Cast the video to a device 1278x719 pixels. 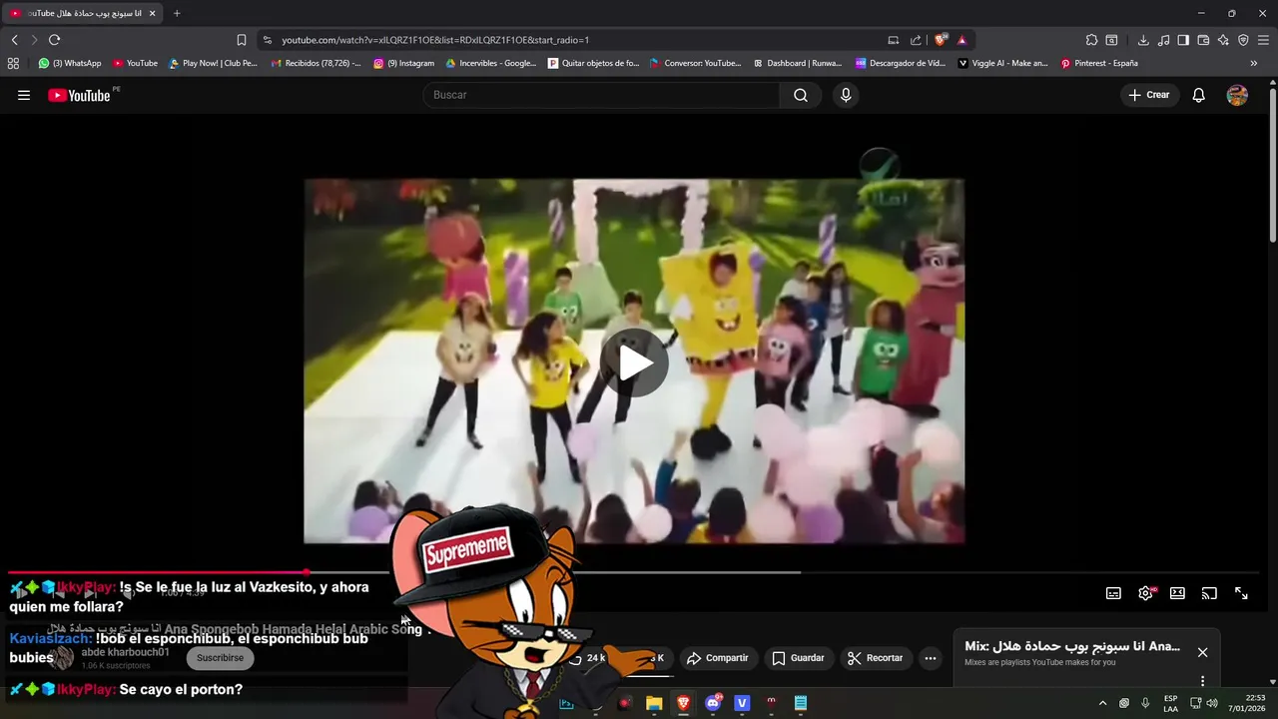tap(1209, 593)
